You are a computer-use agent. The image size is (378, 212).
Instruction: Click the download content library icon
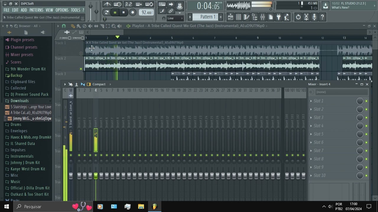[x=325, y=5]
